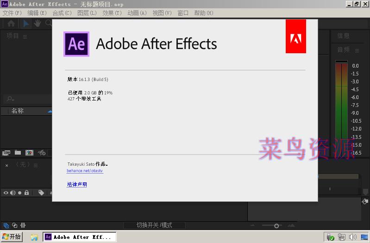Image resolution: width=370 pixels, height=243 pixels.
Task: Click the volume speaker tray icon
Action: click(353, 237)
